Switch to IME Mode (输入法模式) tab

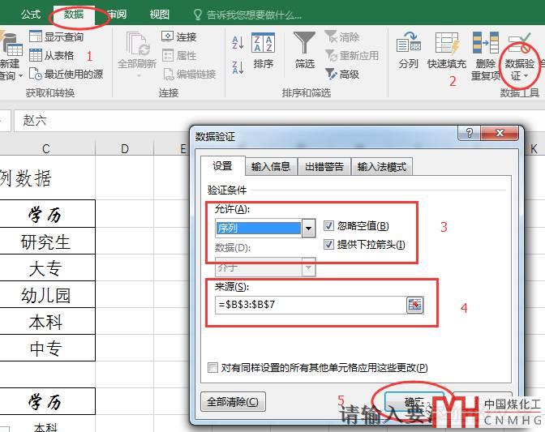(382, 167)
